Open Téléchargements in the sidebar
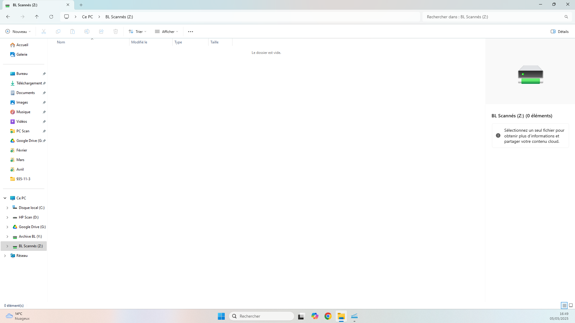Image resolution: width=575 pixels, height=323 pixels. pos(29,83)
